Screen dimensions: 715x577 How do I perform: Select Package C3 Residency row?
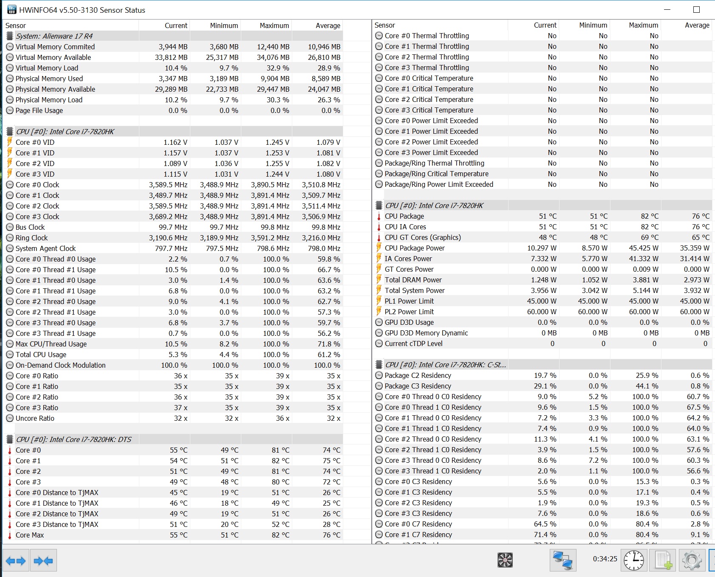542,386
